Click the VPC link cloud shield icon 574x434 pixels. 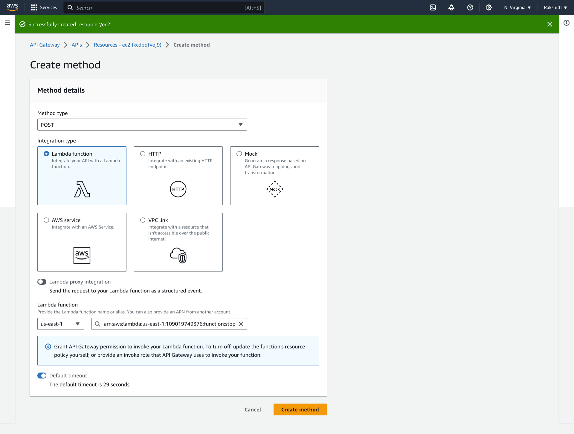178,255
